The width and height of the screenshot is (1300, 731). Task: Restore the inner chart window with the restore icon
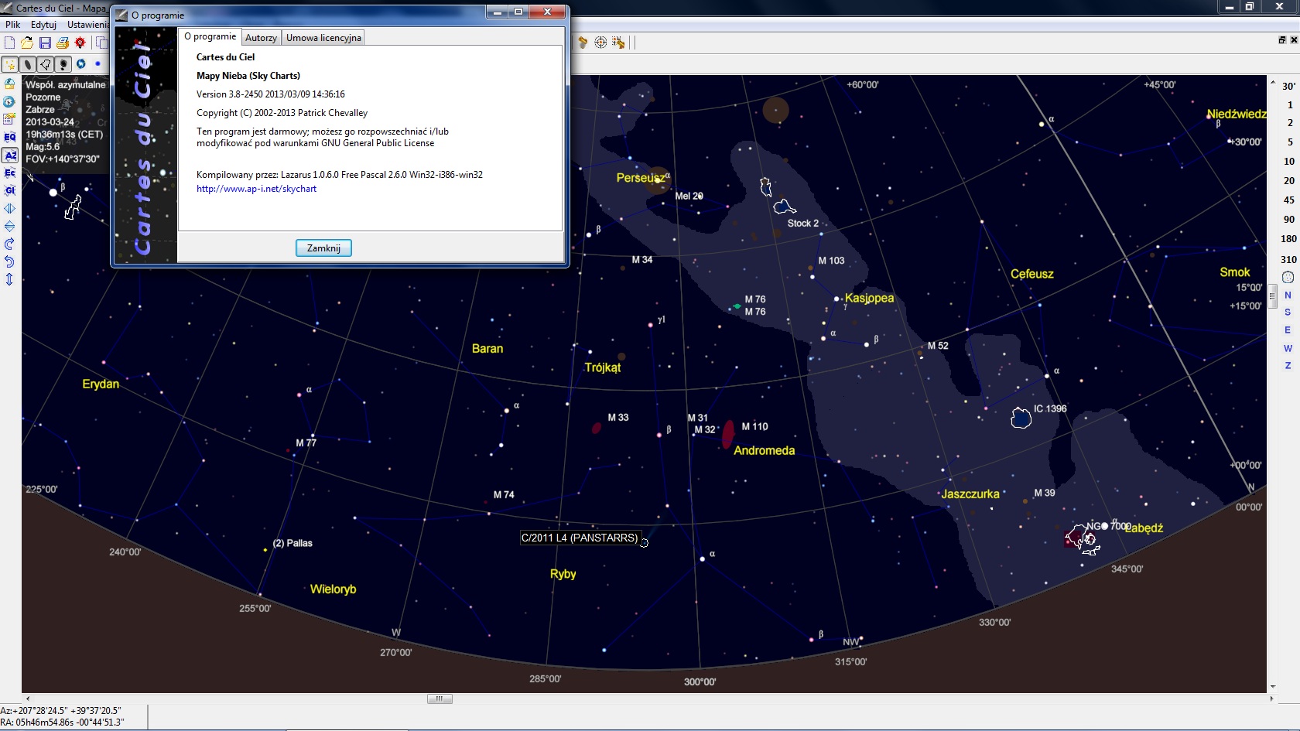(x=1281, y=40)
